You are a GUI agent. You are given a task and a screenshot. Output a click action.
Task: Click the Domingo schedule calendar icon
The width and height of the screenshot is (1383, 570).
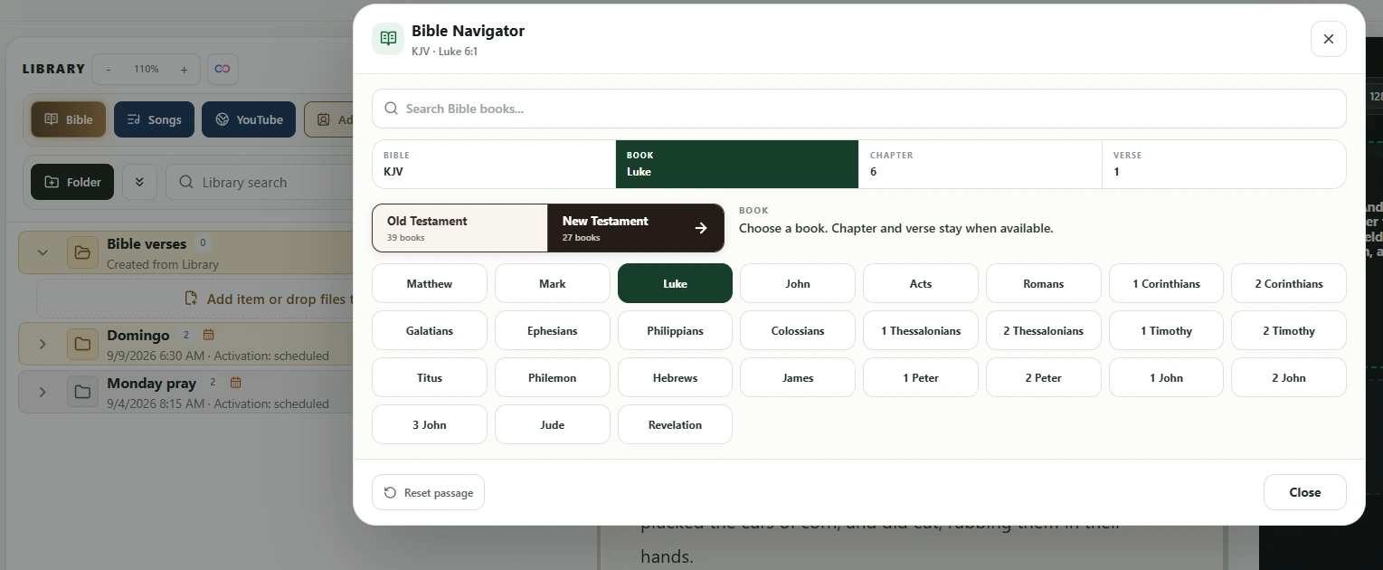[x=208, y=335]
